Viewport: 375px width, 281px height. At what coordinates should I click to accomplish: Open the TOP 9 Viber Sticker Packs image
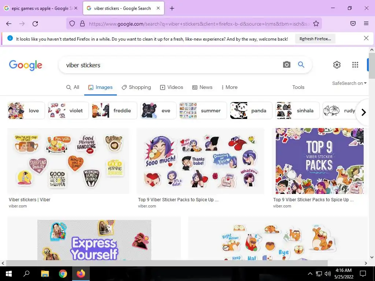(319, 161)
